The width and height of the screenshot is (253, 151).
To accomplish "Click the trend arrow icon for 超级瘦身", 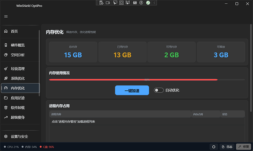I will pos(6,117).
